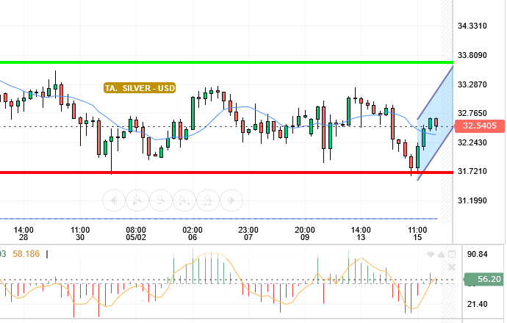Click the 31.1990 price axis label
This screenshot has height=323, width=507.
click(472, 200)
